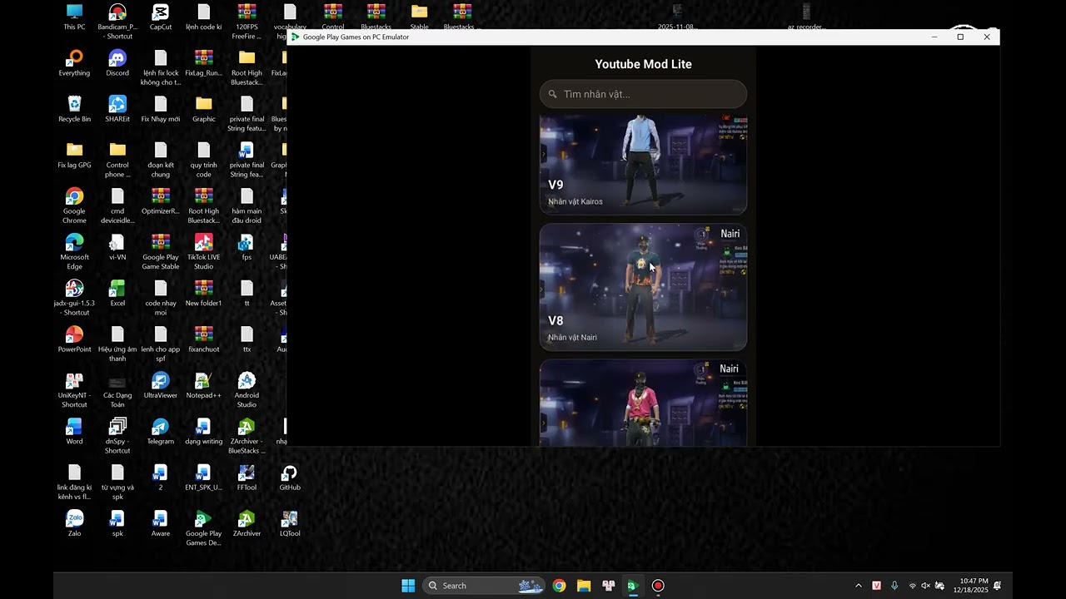Expand the hidden system tray icons chevron
This screenshot has width=1066, height=599.
[859, 586]
